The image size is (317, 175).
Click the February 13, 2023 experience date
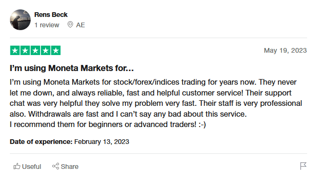[102, 142]
